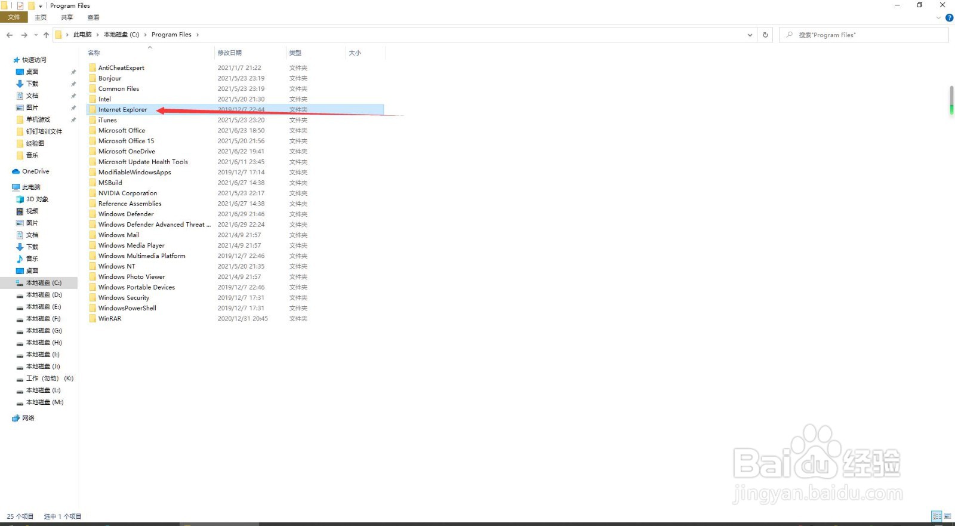This screenshot has width=955, height=526.
Task: Switch to large icons view in status bar
Action: (x=947, y=516)
